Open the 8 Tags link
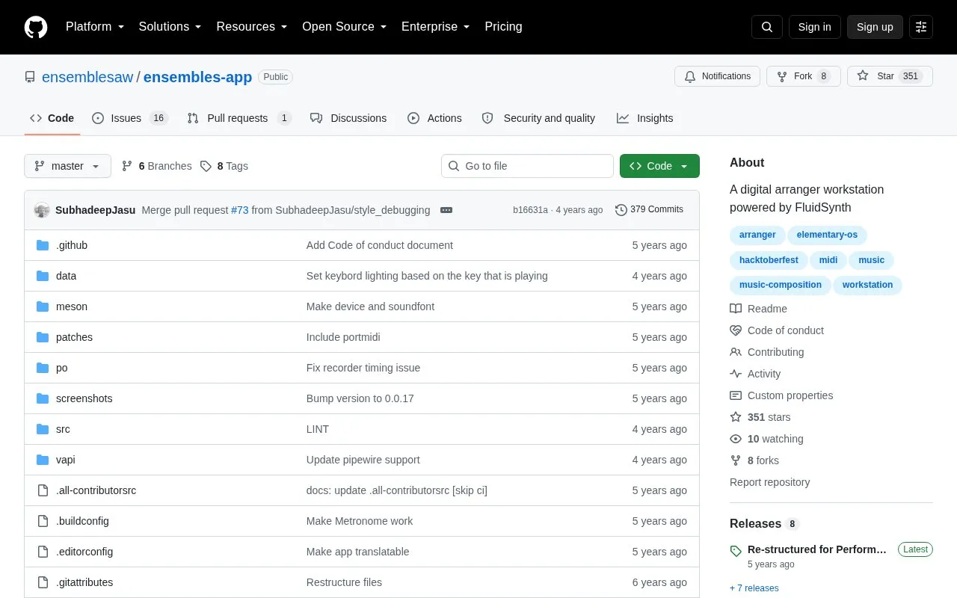957x598 pixels. pos(224,166)
